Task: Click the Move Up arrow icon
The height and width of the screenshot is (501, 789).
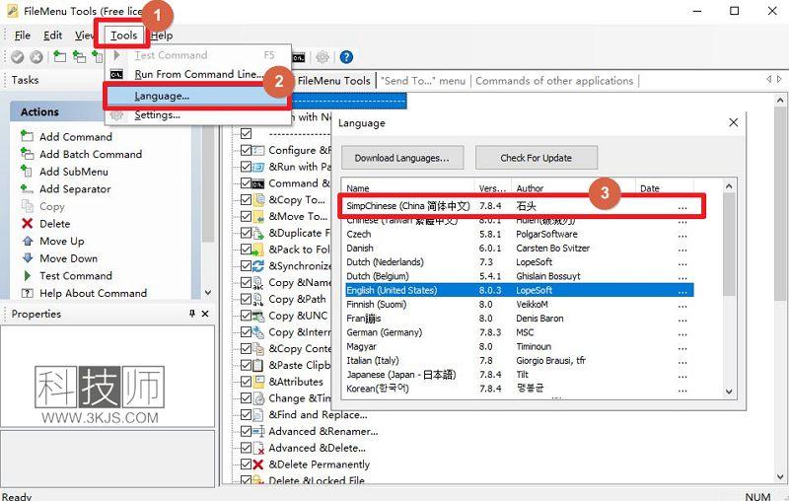Action: click(x=28, y=241)
